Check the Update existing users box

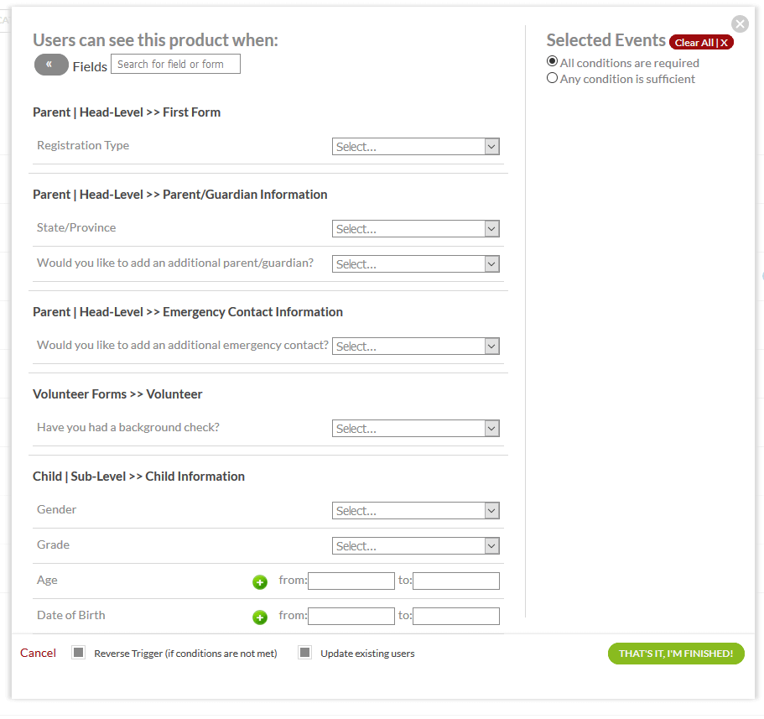pos(305,653)
